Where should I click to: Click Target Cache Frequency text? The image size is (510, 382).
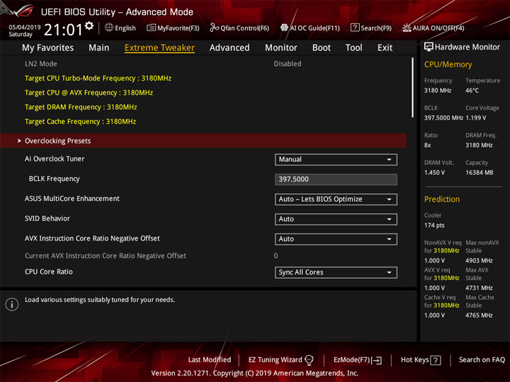pos(80,122)
